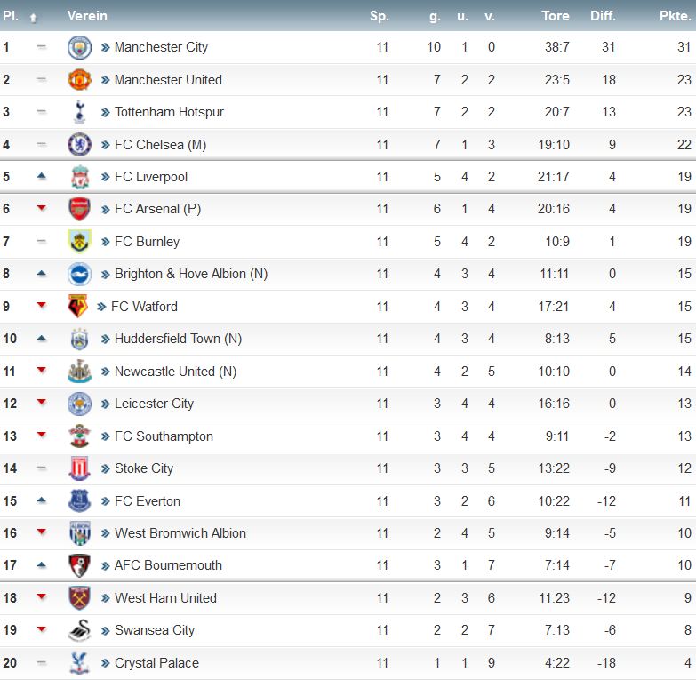This screenshot has height=680, width=696.
Task: Click the Tore column header
Action: (555, 16)
